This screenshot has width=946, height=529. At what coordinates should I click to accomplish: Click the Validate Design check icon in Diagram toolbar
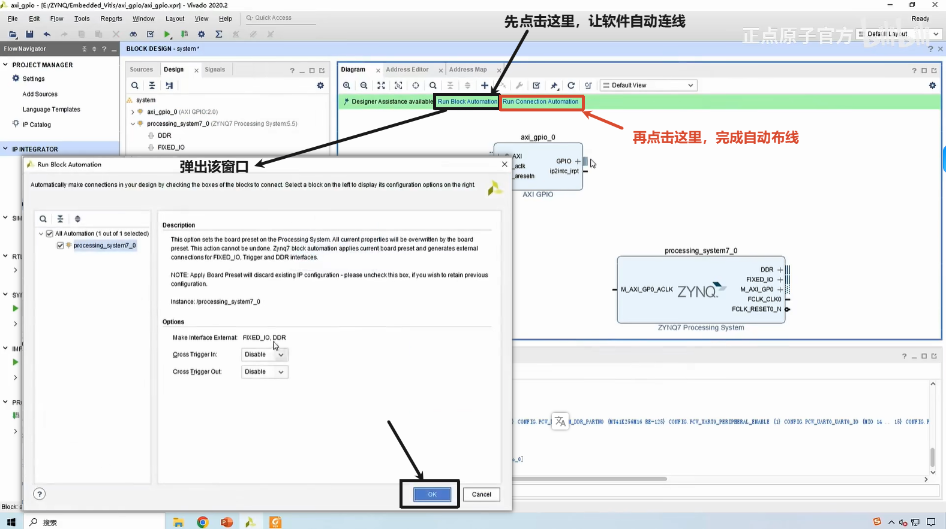(536, 86)
